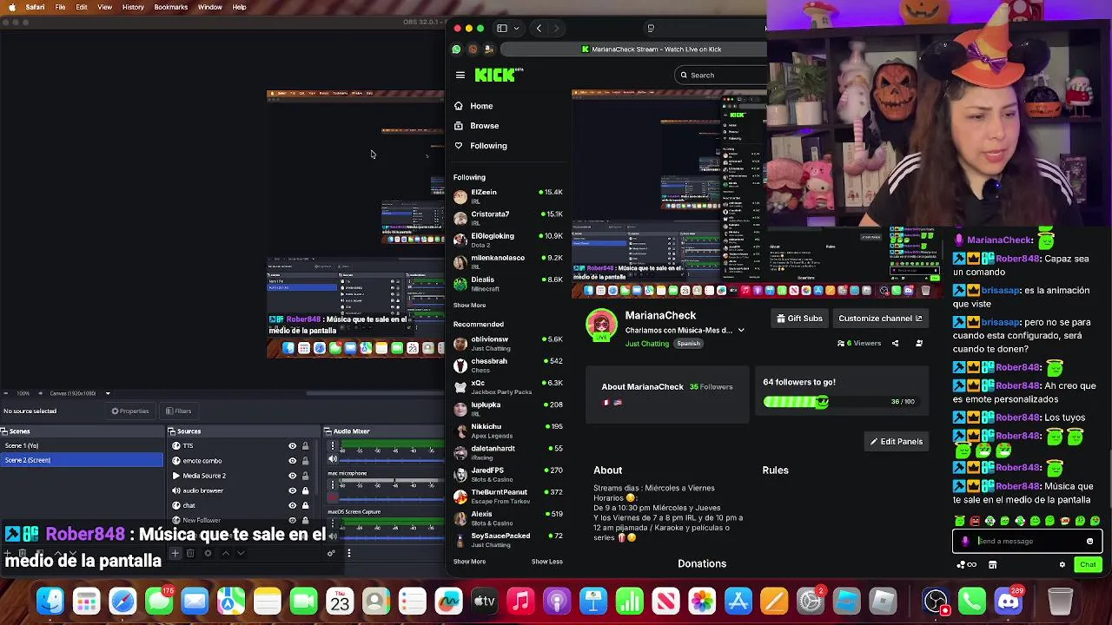Open the File menu in the menu bar

click(60, 7)
